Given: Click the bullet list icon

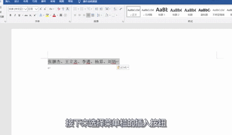Looking at the screenshot, I should point(75,9).
